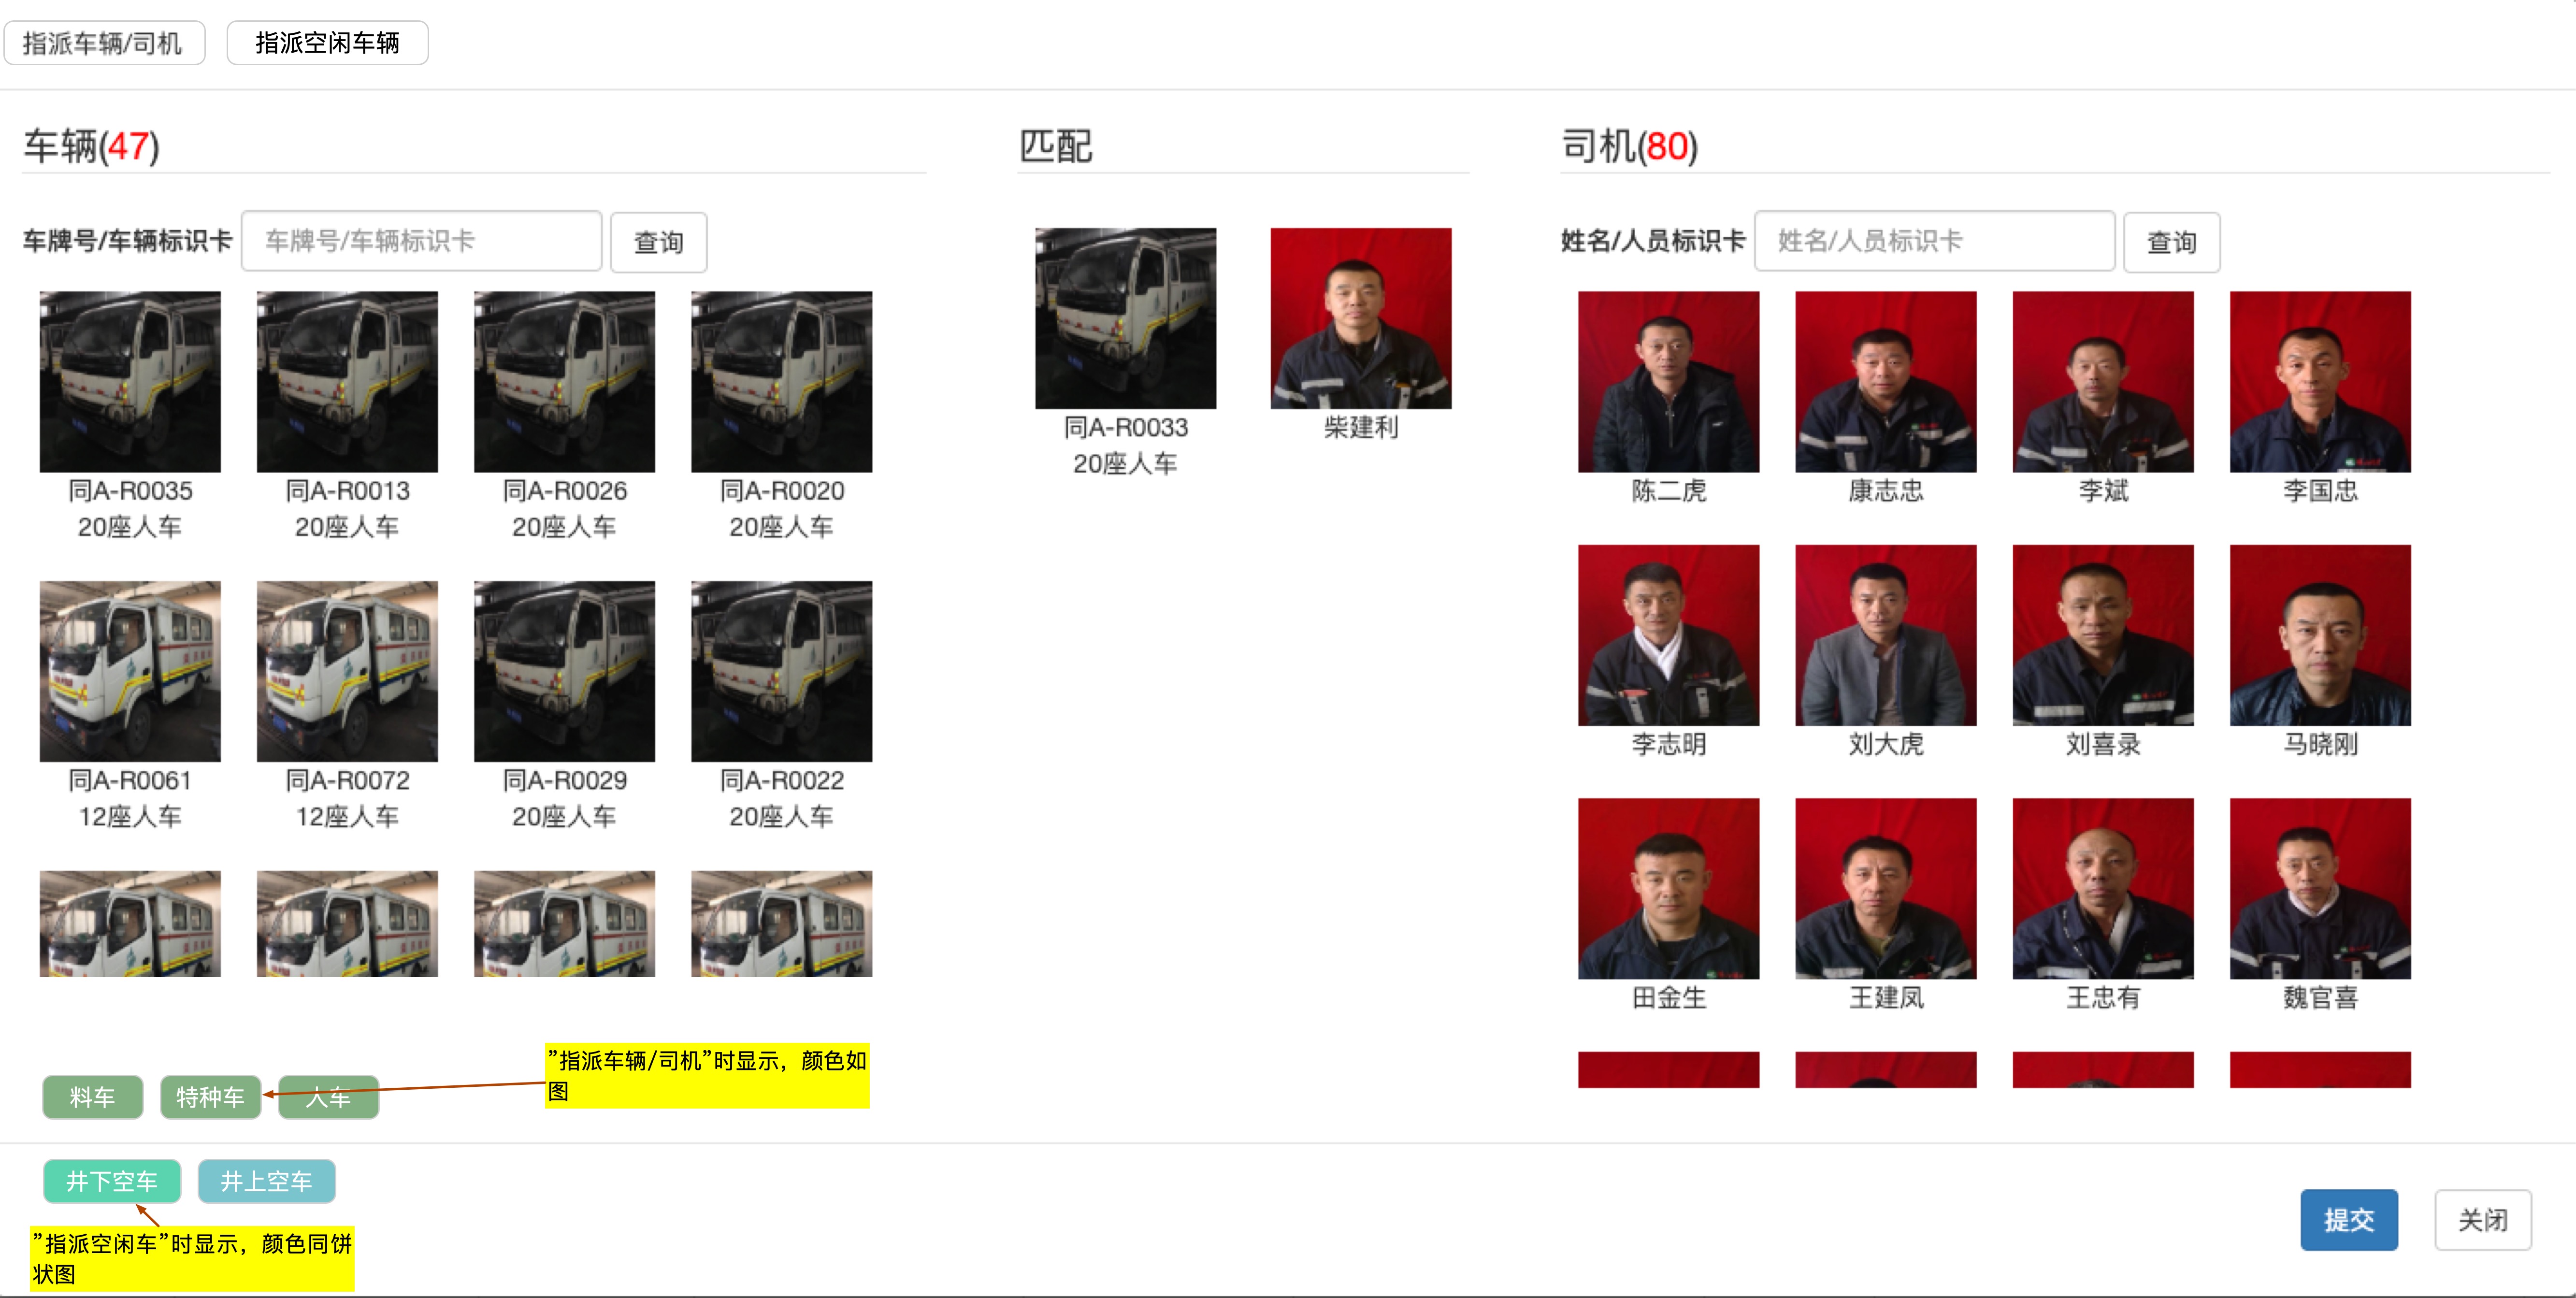
Task: Filter by 井上空车 tag
Action: 266,1181
